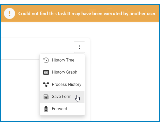Choose Forward from the options menu

point(59,109)
